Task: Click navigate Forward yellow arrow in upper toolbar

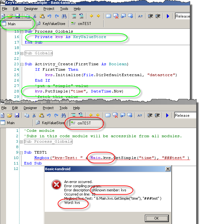Action: tap(98, 16)
